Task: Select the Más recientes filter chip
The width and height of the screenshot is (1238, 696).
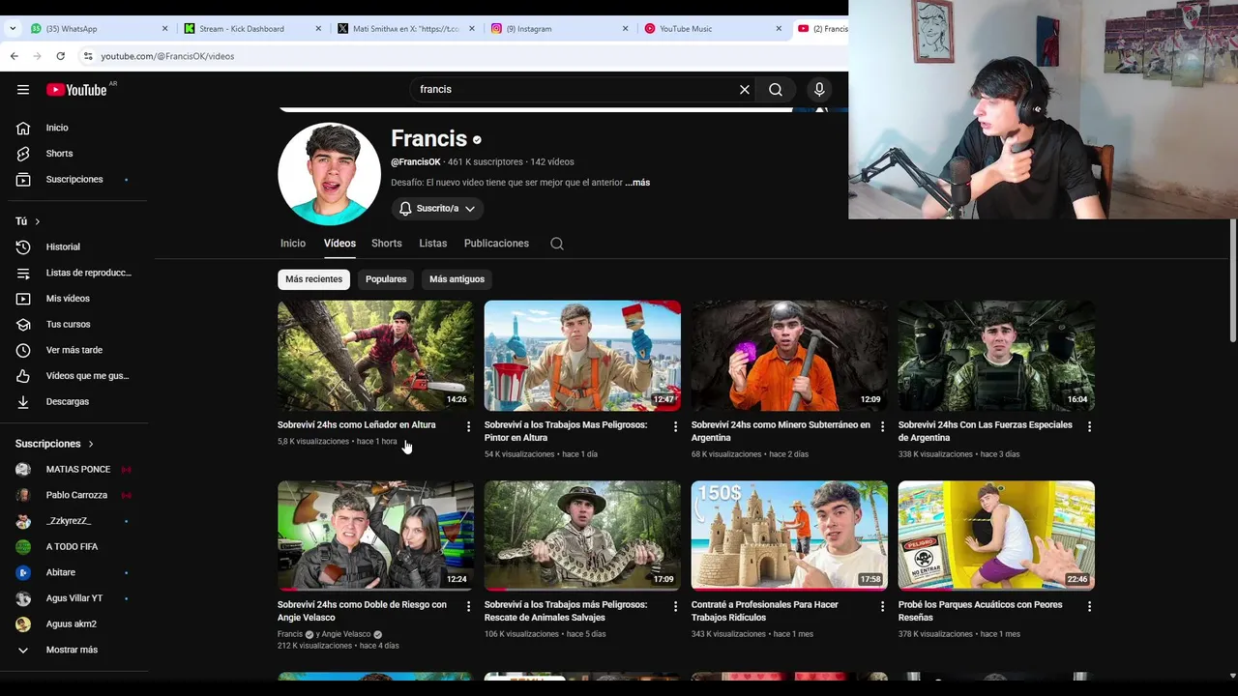Action: (x=313, y=279)
